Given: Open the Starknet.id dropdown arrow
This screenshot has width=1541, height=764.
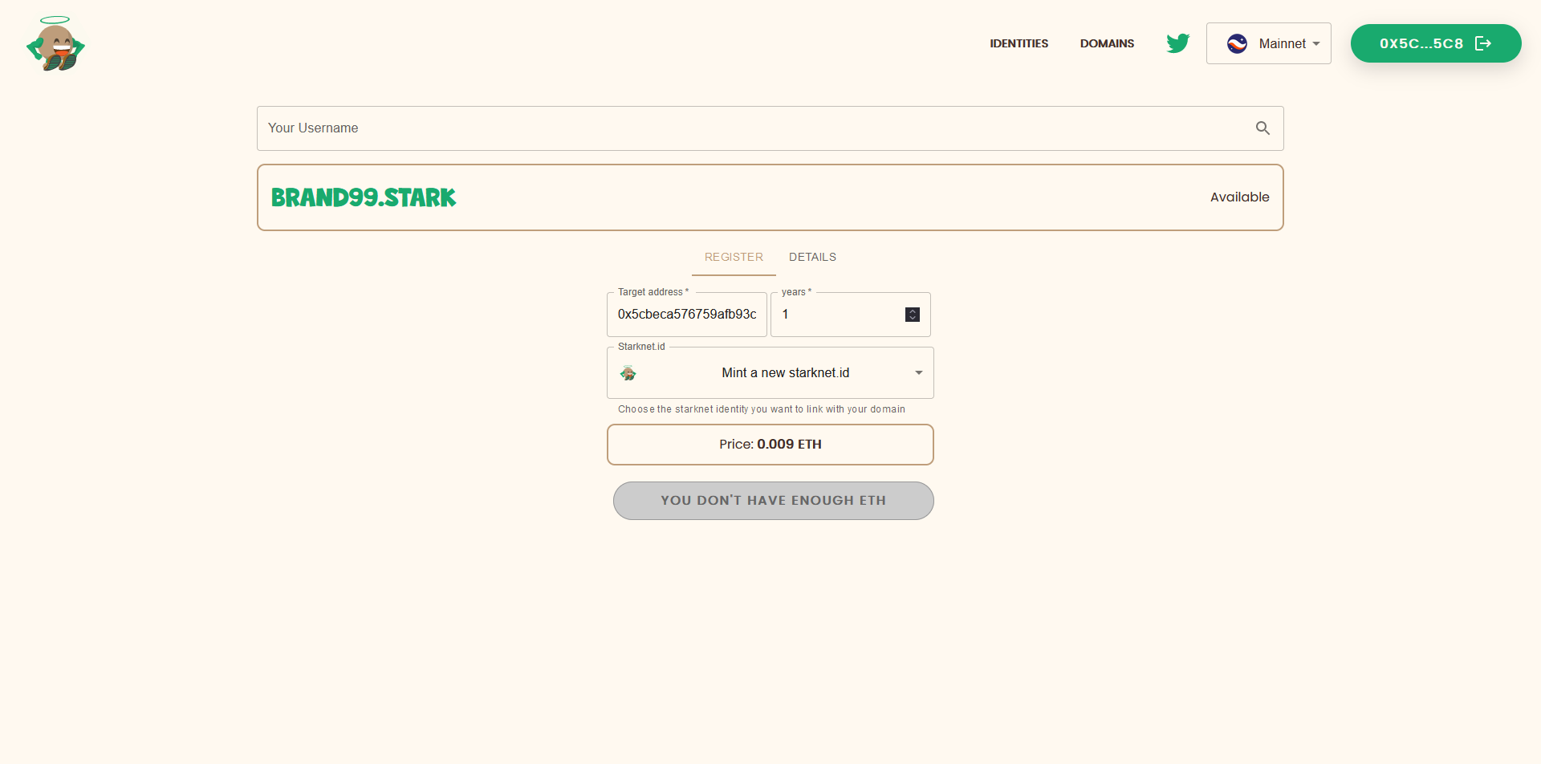Looking at the screenshot, I should [918, 373].
